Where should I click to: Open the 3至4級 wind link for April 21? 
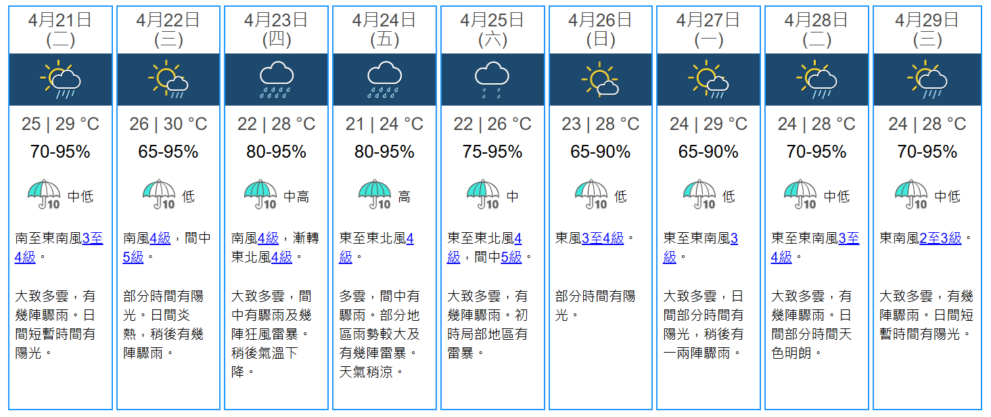point(93,238)
